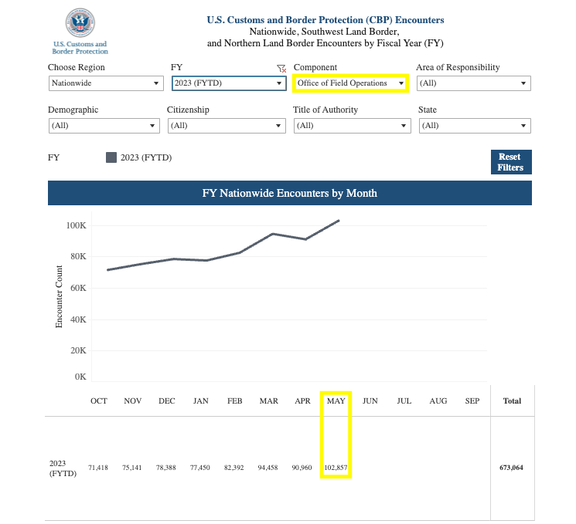
Task: Click the clear filter icon beside FY
Action: tap(281, 69)
